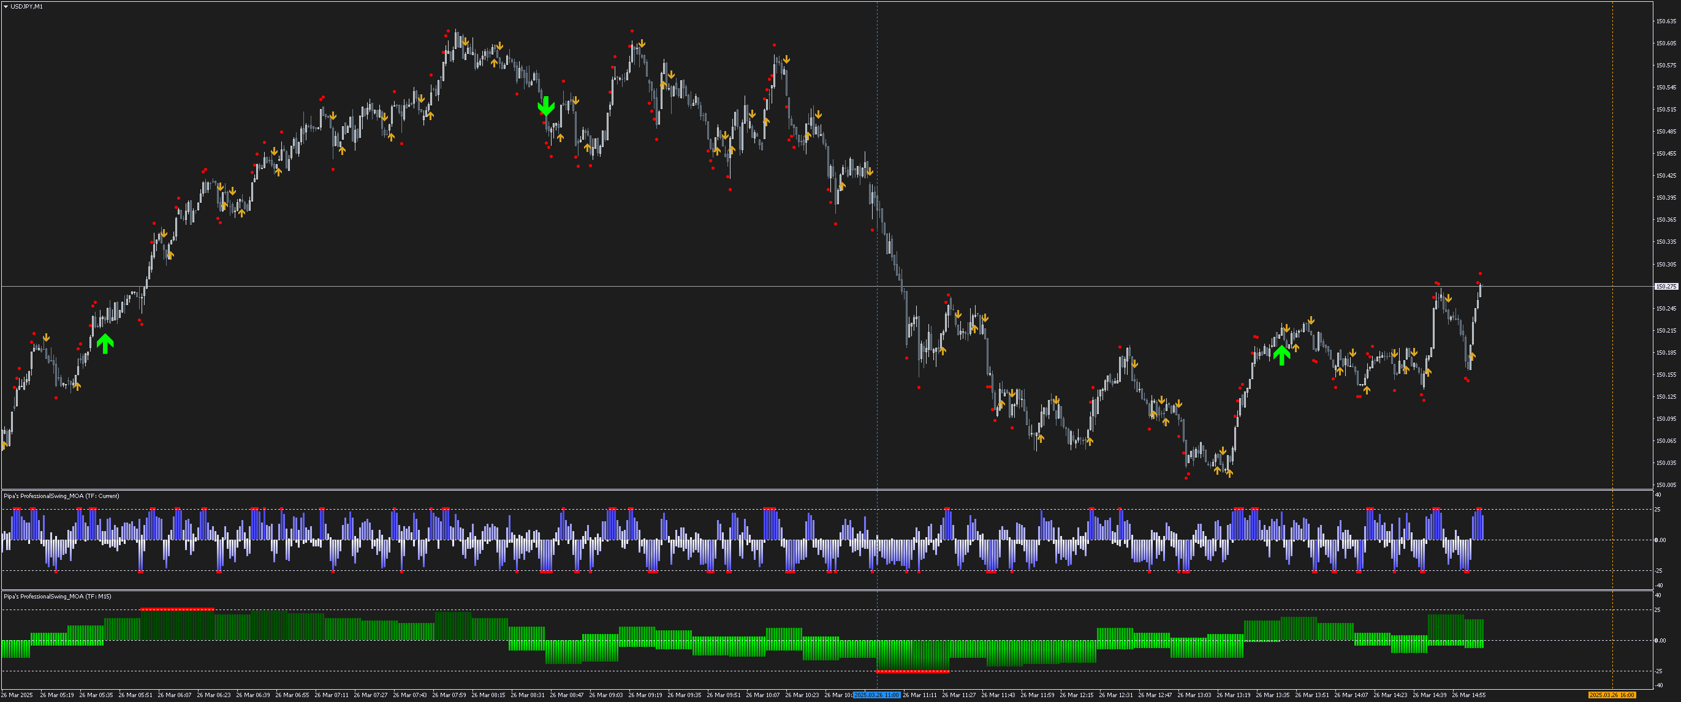Click the red oversold bar below M15 panel
The image size is (1681, 702).
(913, 671)
